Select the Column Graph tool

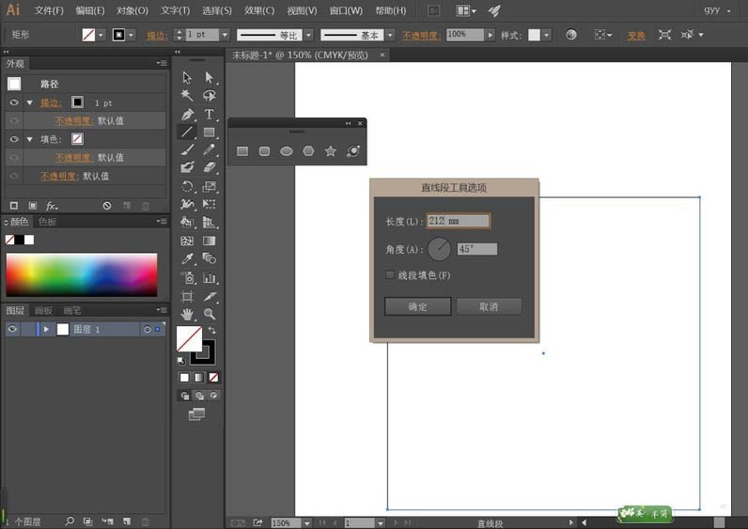[x=209, y=277]
